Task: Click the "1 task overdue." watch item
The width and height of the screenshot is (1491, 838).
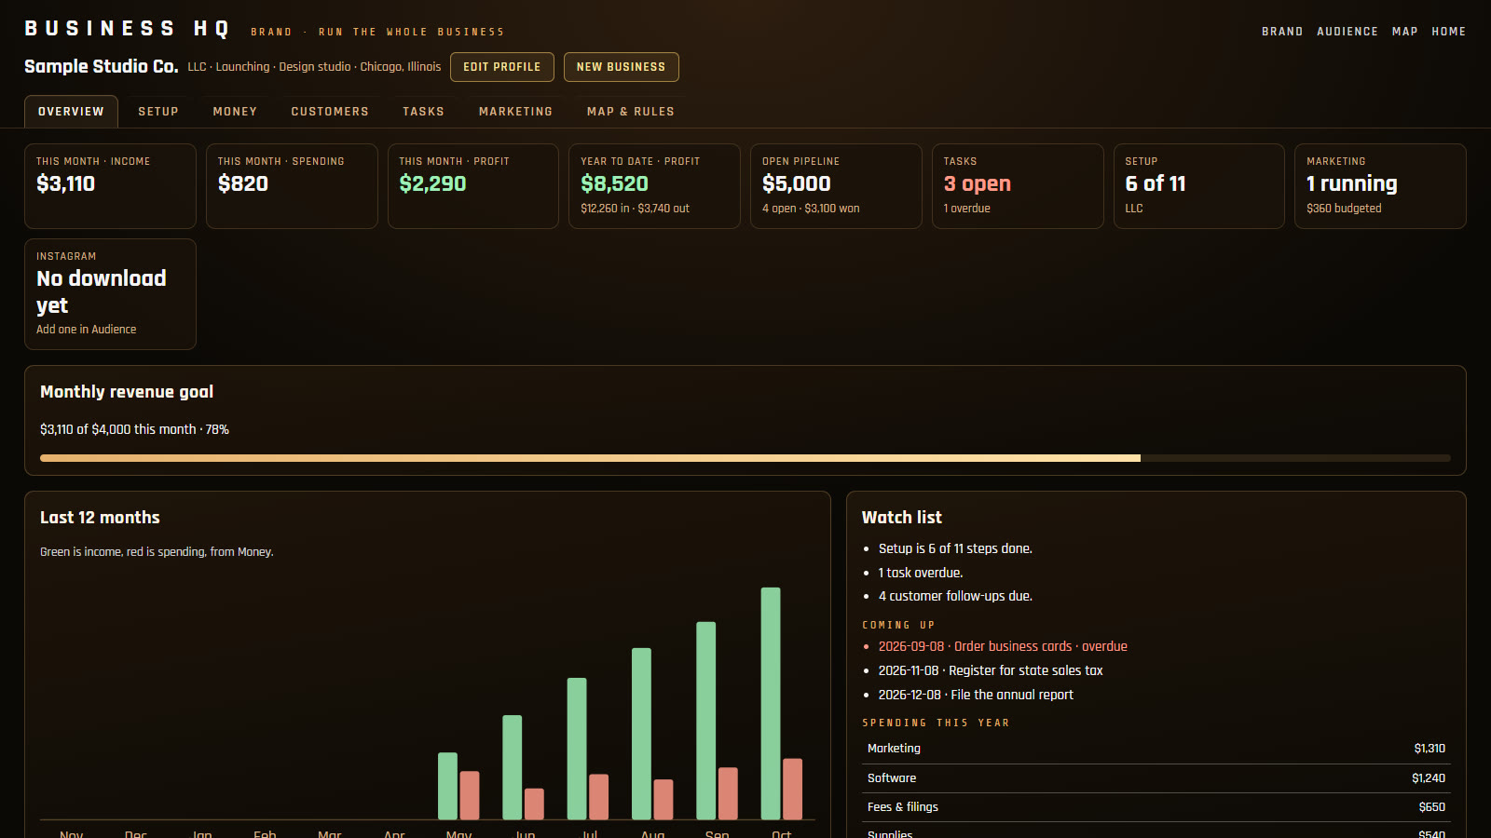Action: tap(921, 573)
